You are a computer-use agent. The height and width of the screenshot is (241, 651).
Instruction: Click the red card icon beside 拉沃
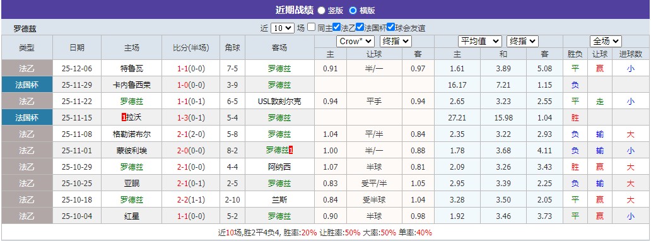pos(124,117)
